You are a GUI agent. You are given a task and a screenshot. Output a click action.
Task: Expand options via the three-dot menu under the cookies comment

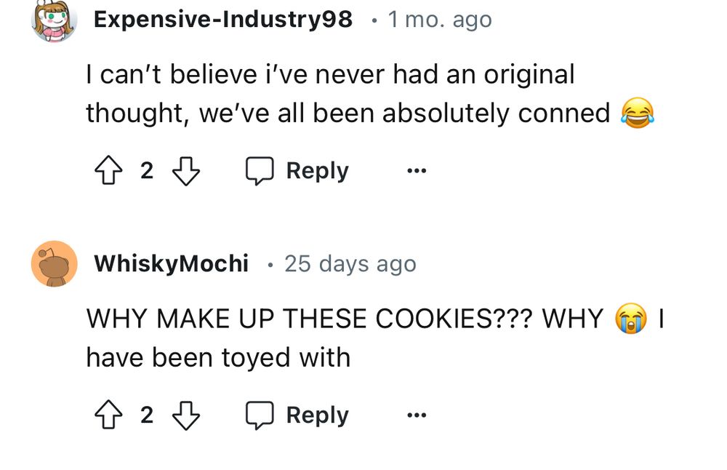coord(415,415)
